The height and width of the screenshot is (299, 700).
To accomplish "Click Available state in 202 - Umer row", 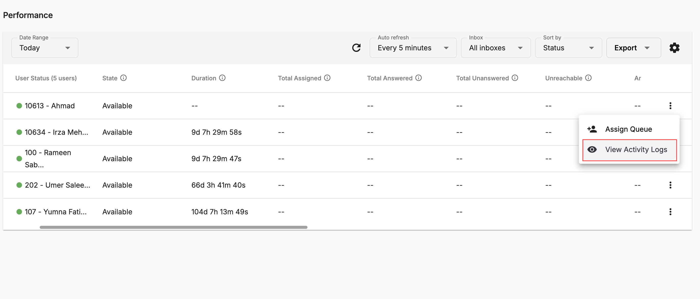I will coord(117,185).
